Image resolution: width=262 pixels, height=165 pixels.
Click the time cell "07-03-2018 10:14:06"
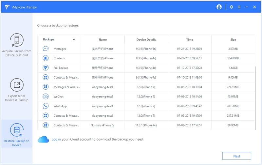pyautogui.click(x=190, y=97)
